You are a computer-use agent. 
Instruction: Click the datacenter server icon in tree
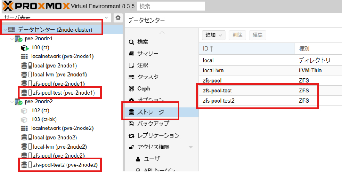click(x=12, y=30)
